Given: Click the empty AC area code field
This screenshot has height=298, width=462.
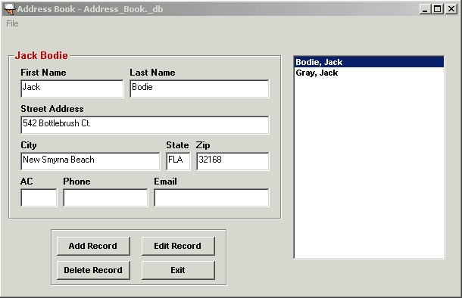Looking at the screenshot, I should (x=39, y=197).
